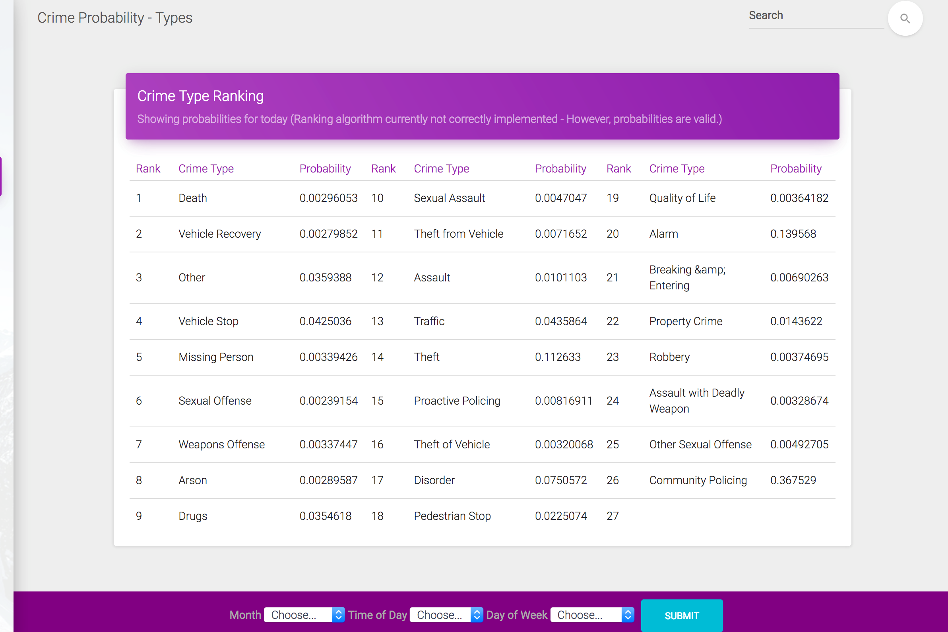Click the Pedestrian Stop entry
948x632 pixels.
(x=452, y=516)
